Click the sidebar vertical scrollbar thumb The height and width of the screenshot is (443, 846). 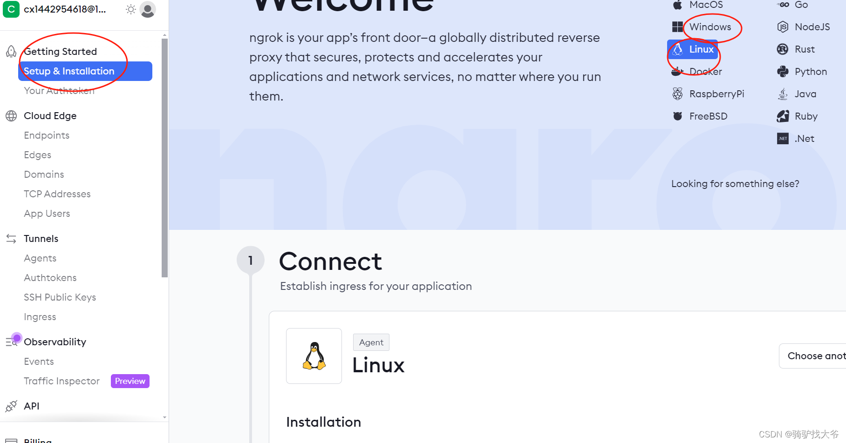[164, 158]
